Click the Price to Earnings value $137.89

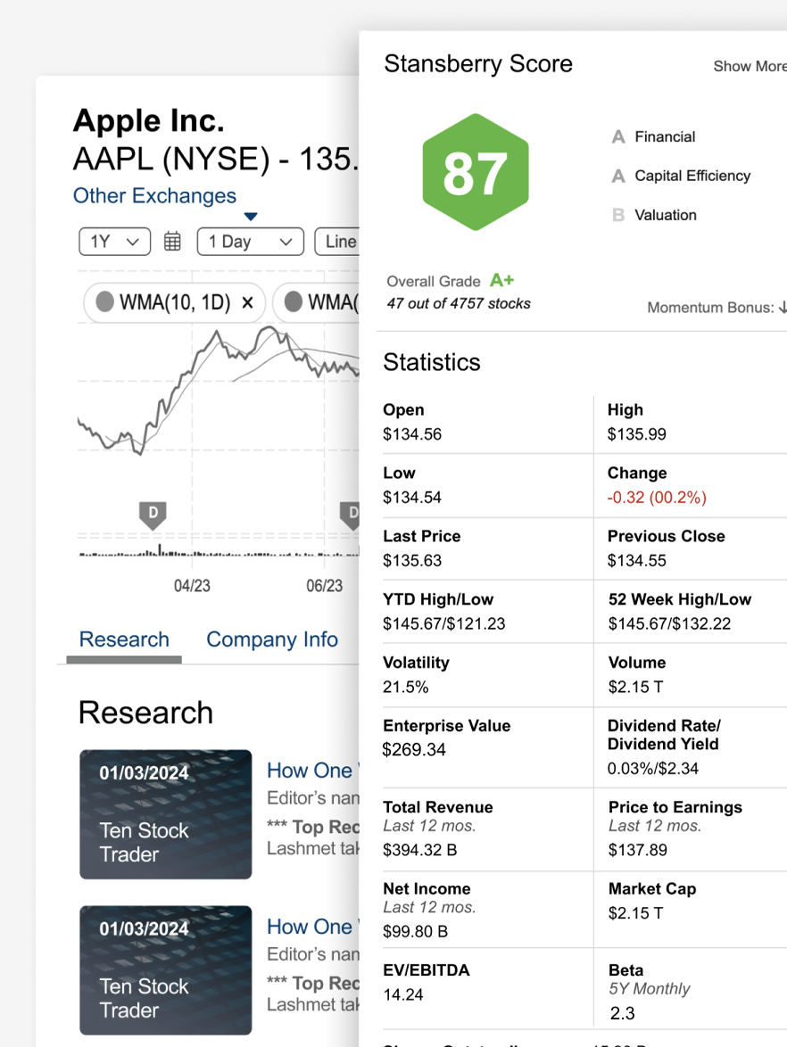pos(637,850)
